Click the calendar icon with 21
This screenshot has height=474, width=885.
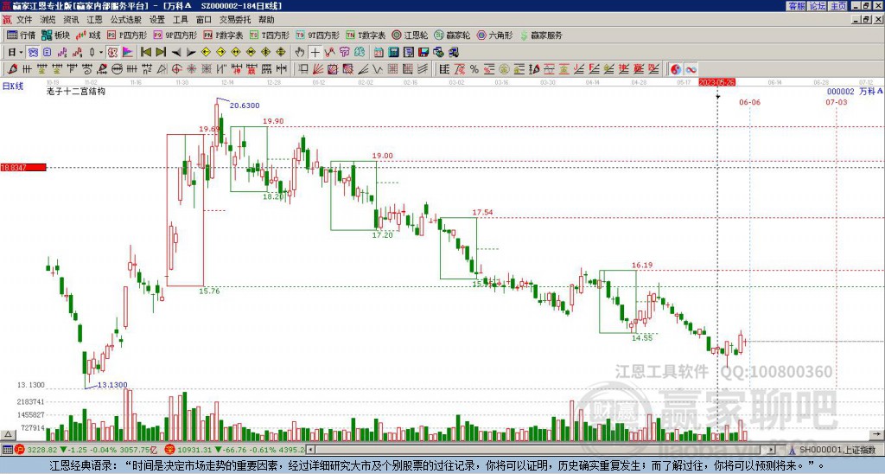(x=379, y=53)
